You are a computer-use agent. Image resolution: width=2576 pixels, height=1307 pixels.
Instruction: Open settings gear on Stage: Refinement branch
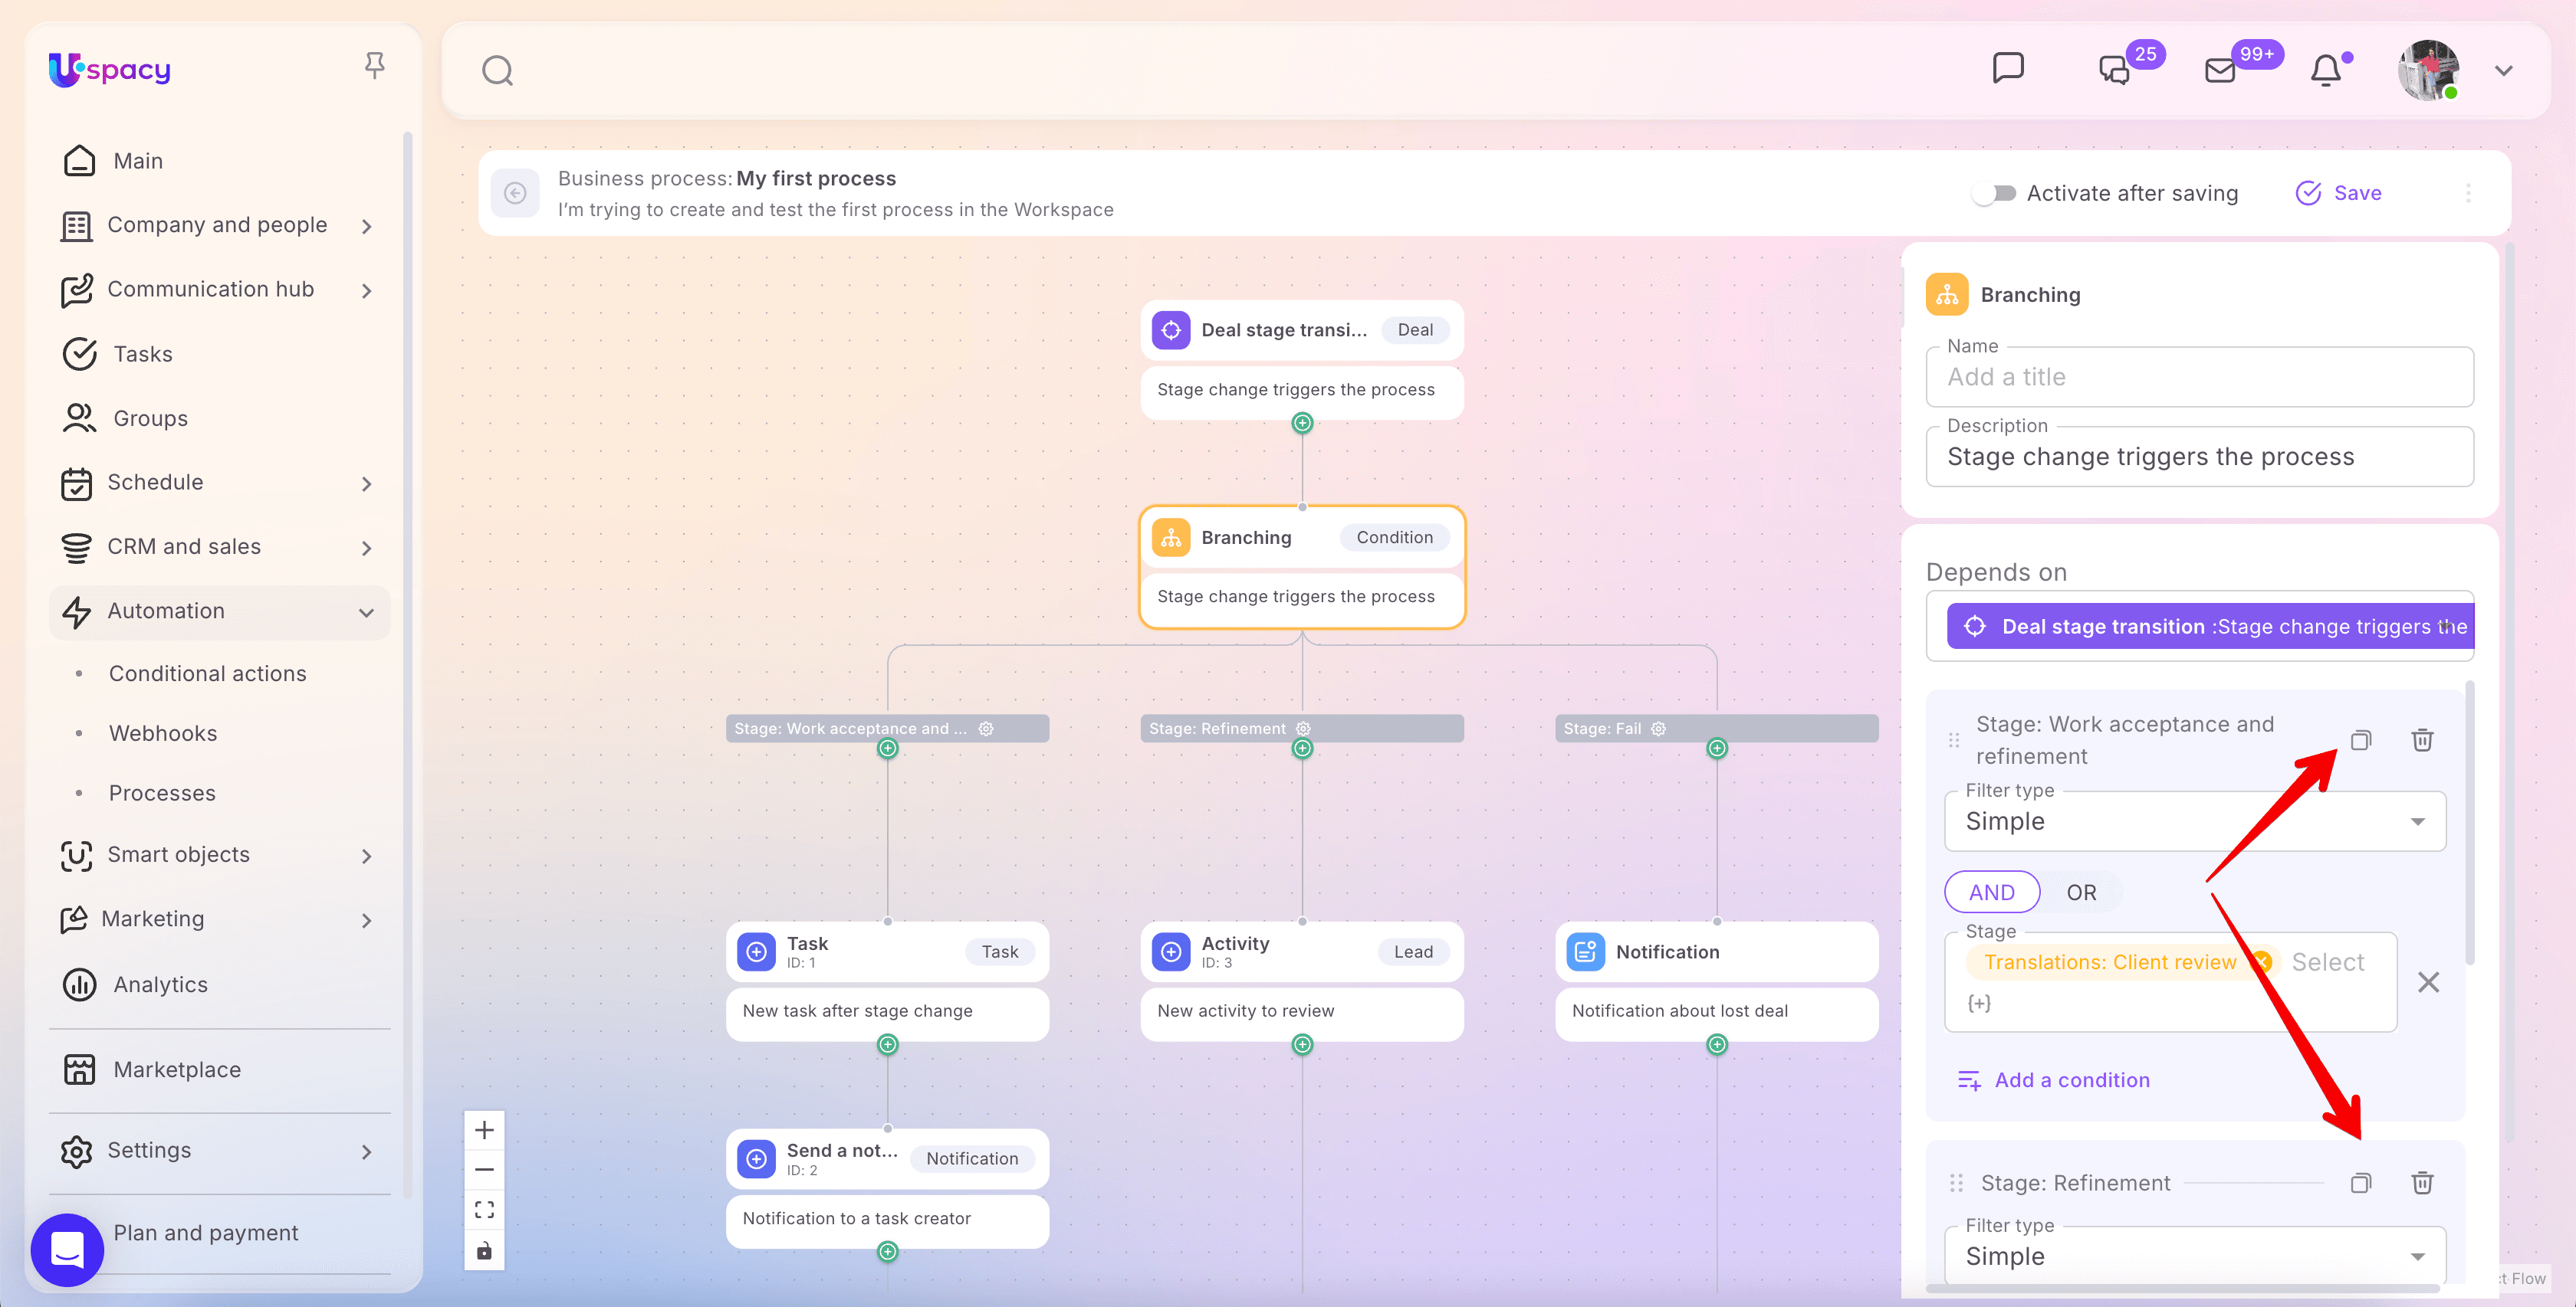[x=1303, y=729]
